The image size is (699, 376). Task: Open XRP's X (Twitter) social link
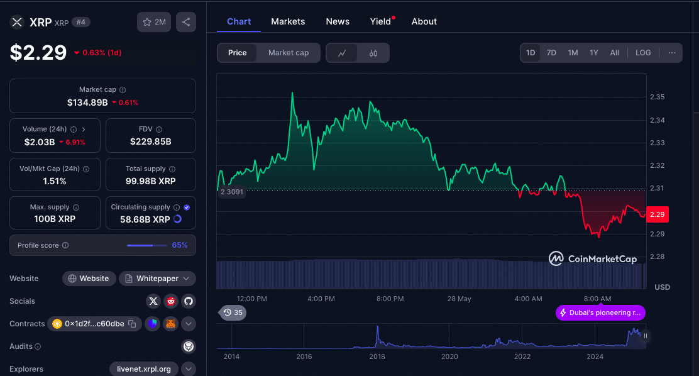(x=153, y=301)
